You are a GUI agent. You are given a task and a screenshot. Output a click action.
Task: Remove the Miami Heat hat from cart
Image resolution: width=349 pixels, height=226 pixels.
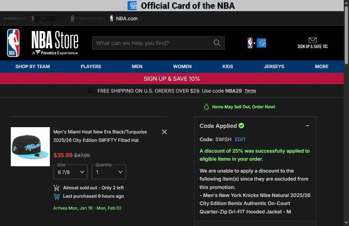164,132
